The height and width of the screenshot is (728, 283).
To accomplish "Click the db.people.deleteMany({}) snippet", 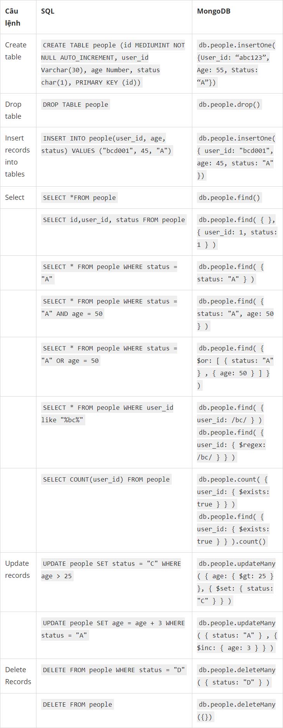I will tap(237, 711).
